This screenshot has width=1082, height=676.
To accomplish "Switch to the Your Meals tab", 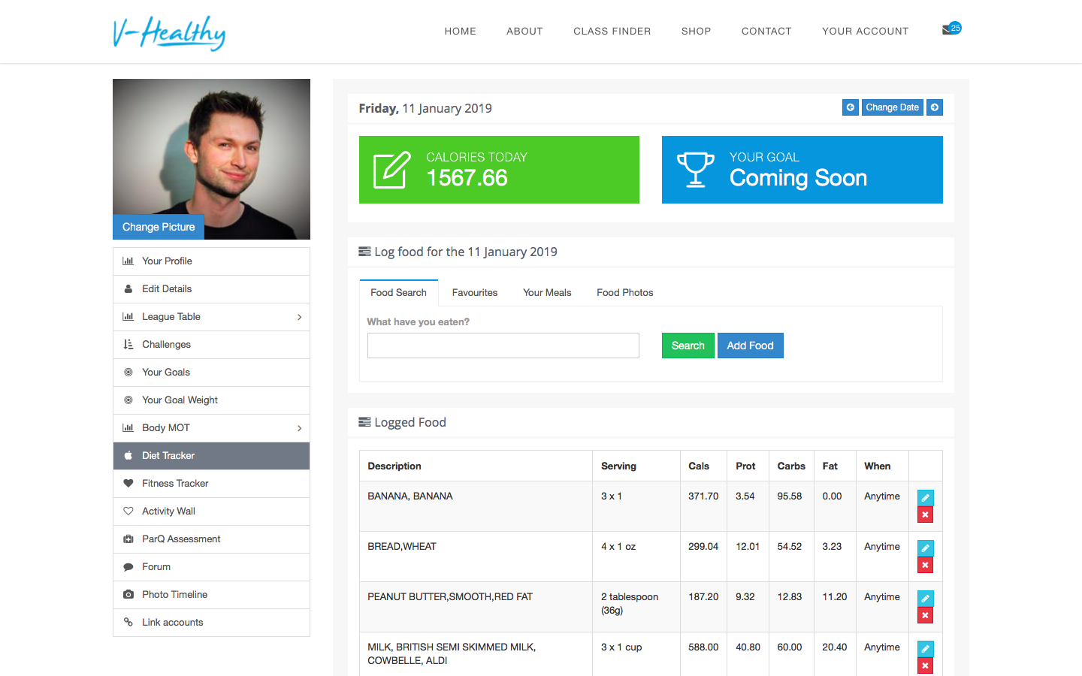I will click(x=547, y=292).
